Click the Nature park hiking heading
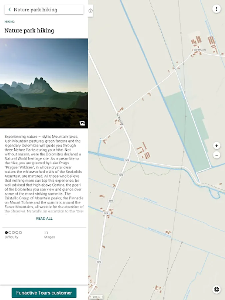225x300 pixels. [29, 30]
